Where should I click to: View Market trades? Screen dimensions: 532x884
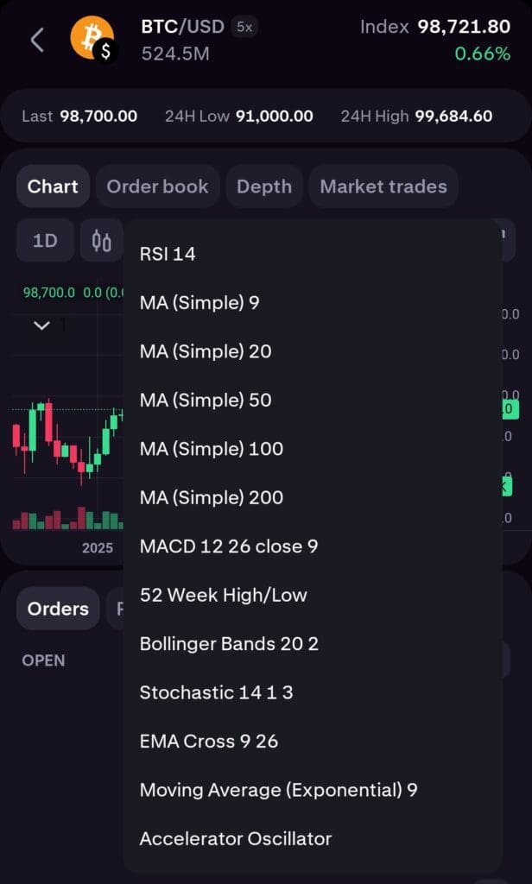pos(383,186)
